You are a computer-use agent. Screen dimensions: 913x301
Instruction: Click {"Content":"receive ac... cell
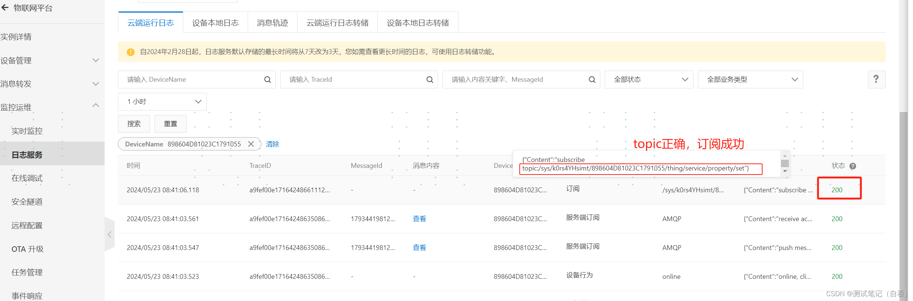tap(778, 219)
